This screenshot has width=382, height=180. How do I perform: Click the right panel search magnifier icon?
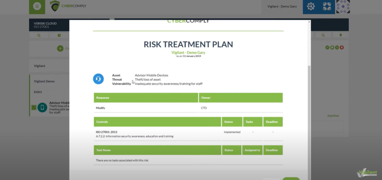tap(323, 35)
